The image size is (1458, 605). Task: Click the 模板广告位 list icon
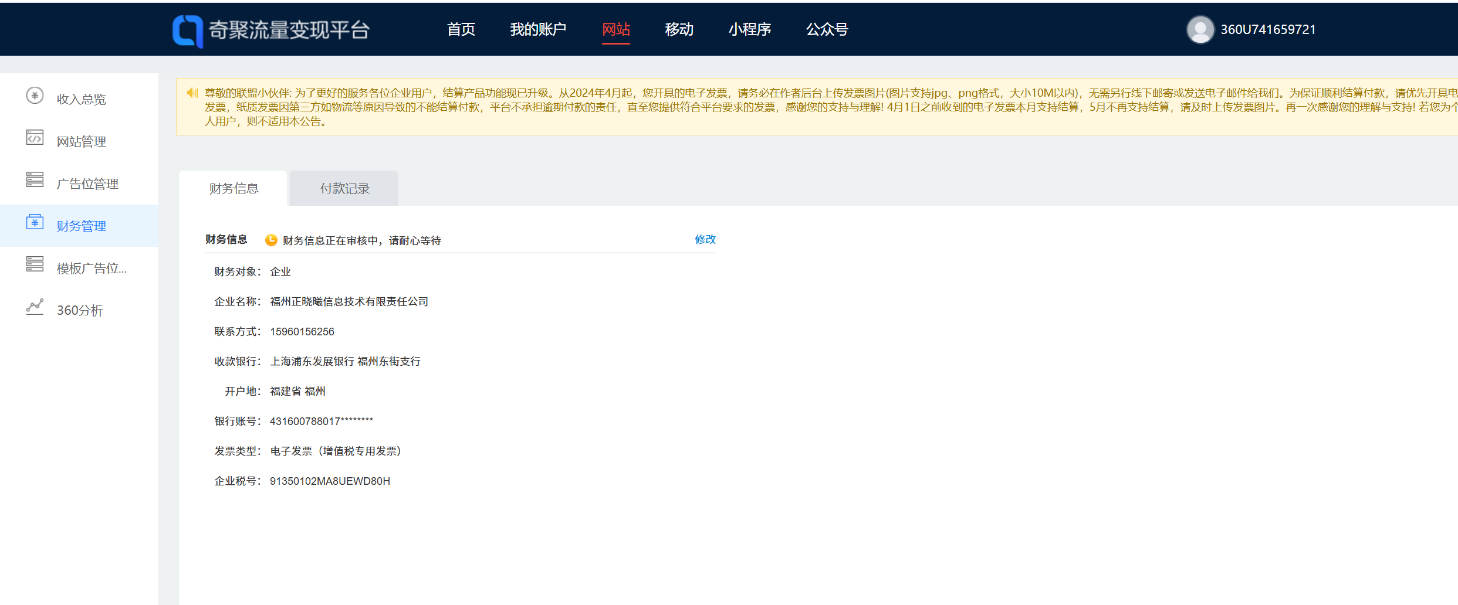[x=35, y=264]
